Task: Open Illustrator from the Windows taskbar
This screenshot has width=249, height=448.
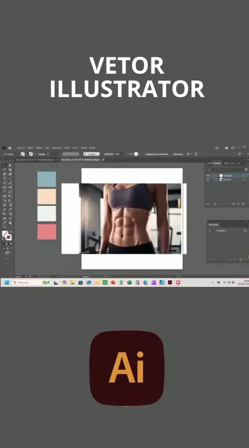Action: coord(170,282)
